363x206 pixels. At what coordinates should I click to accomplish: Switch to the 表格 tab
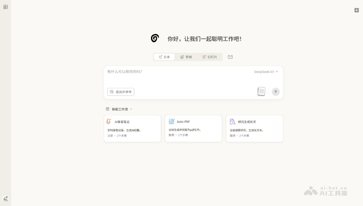coord(186,57)
